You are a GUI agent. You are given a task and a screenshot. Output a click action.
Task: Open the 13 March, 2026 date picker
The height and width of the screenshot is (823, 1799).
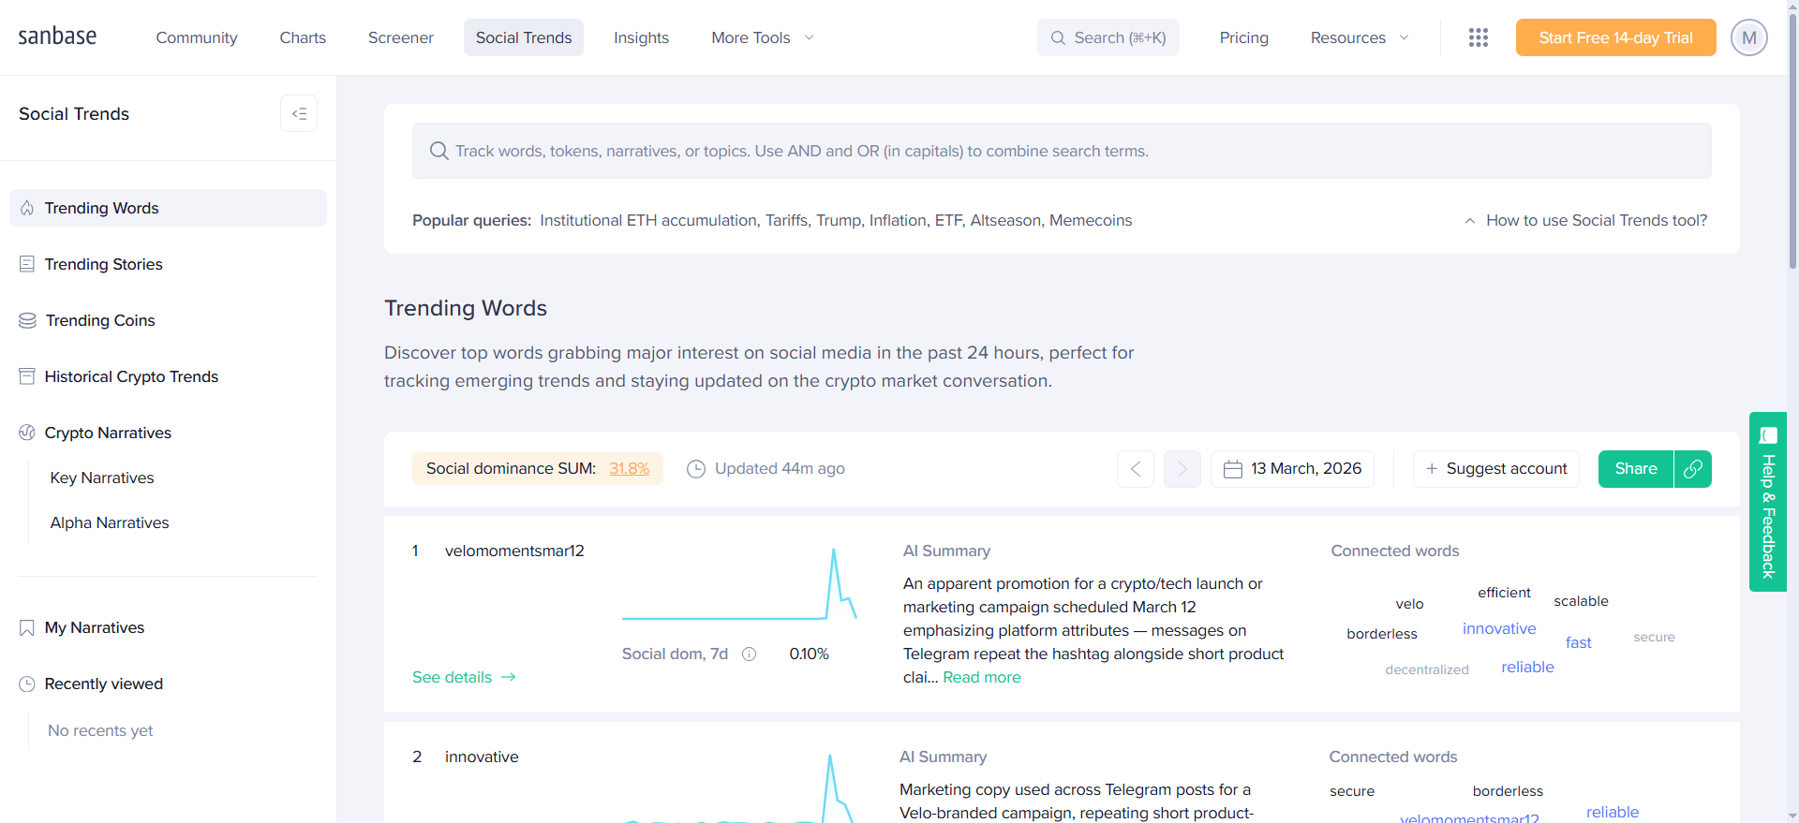(1293, 469)
